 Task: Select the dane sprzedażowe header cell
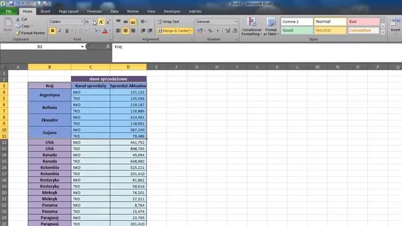tap(109, 79)
